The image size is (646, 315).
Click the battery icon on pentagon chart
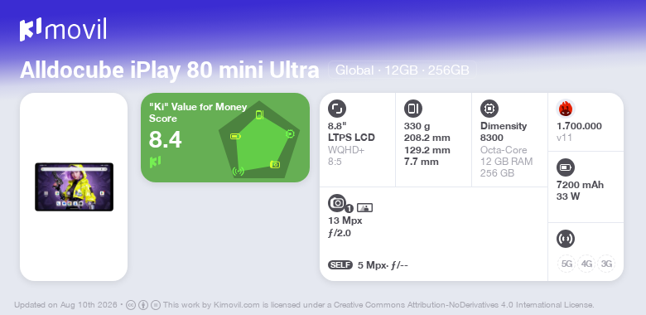(235, 137)
